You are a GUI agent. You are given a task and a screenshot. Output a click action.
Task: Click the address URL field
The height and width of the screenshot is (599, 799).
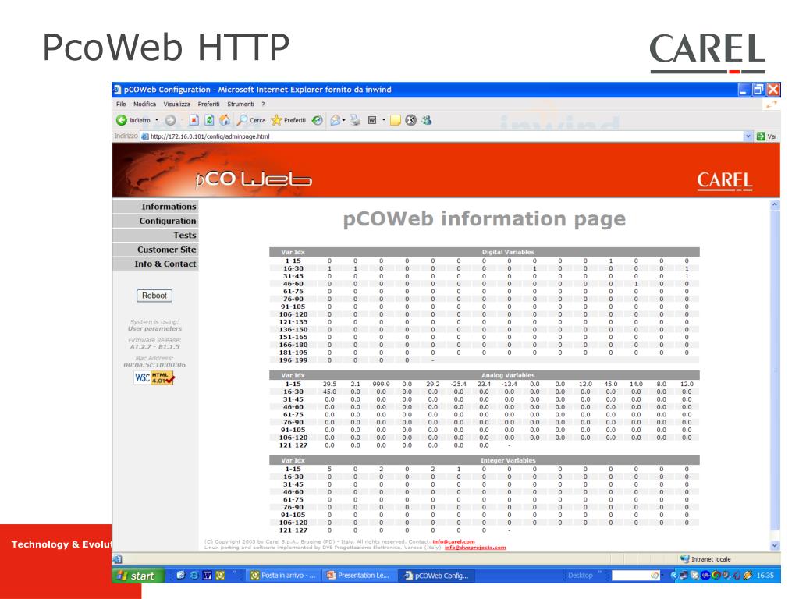tap(442, 136)
